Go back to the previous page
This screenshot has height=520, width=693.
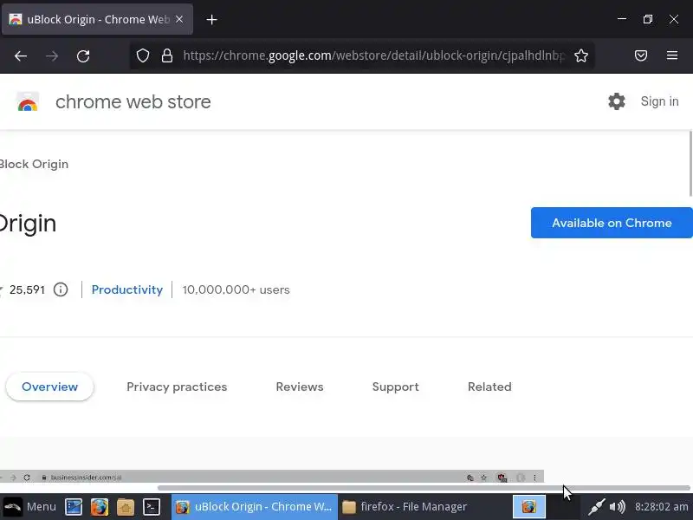[21, 56]
